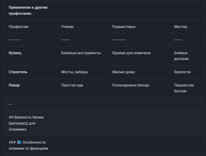The image size is (206, 156).
Task: Select the 'Мастер' column header
Action: [180, 27]
